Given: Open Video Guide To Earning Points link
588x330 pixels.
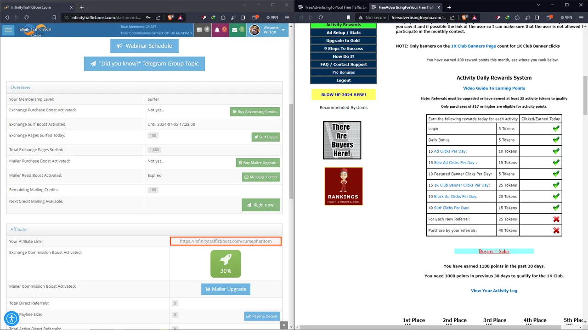Looking at the screenshot, I should [494, 88].
